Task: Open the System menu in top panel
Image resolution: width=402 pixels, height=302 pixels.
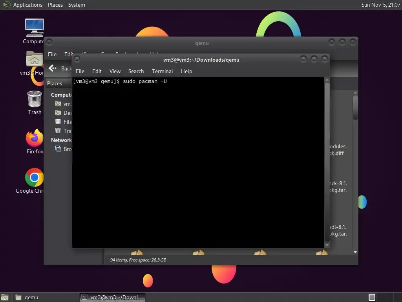Action: 77,5
